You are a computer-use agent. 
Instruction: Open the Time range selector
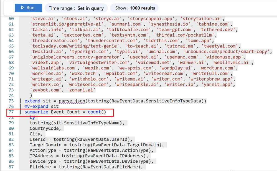76,8
